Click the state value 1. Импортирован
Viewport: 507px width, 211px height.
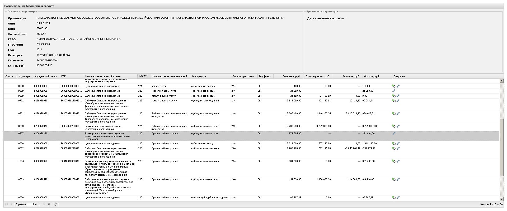[47, 60]
